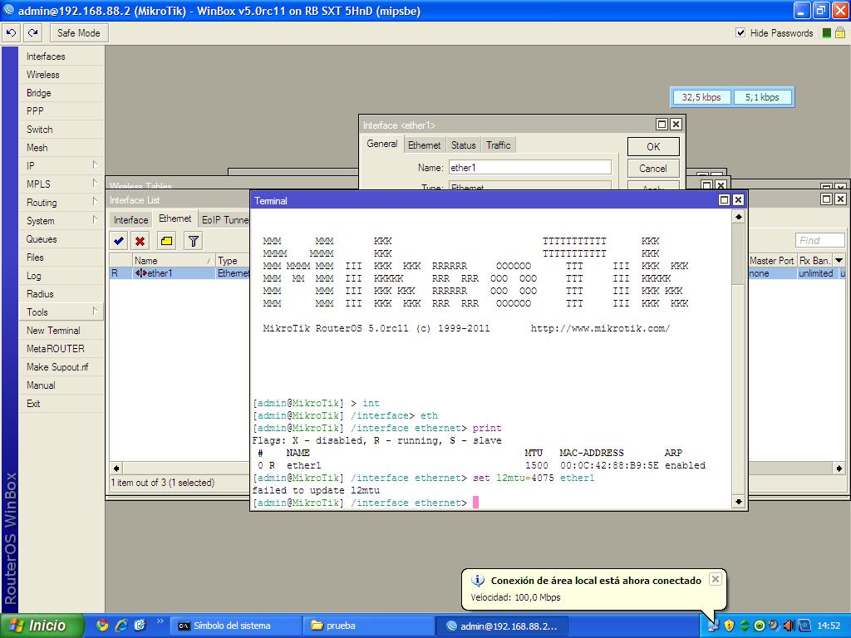Show hidden quick launch icons chevron
The height and width of the screenshot is (638, 851).
160,621
